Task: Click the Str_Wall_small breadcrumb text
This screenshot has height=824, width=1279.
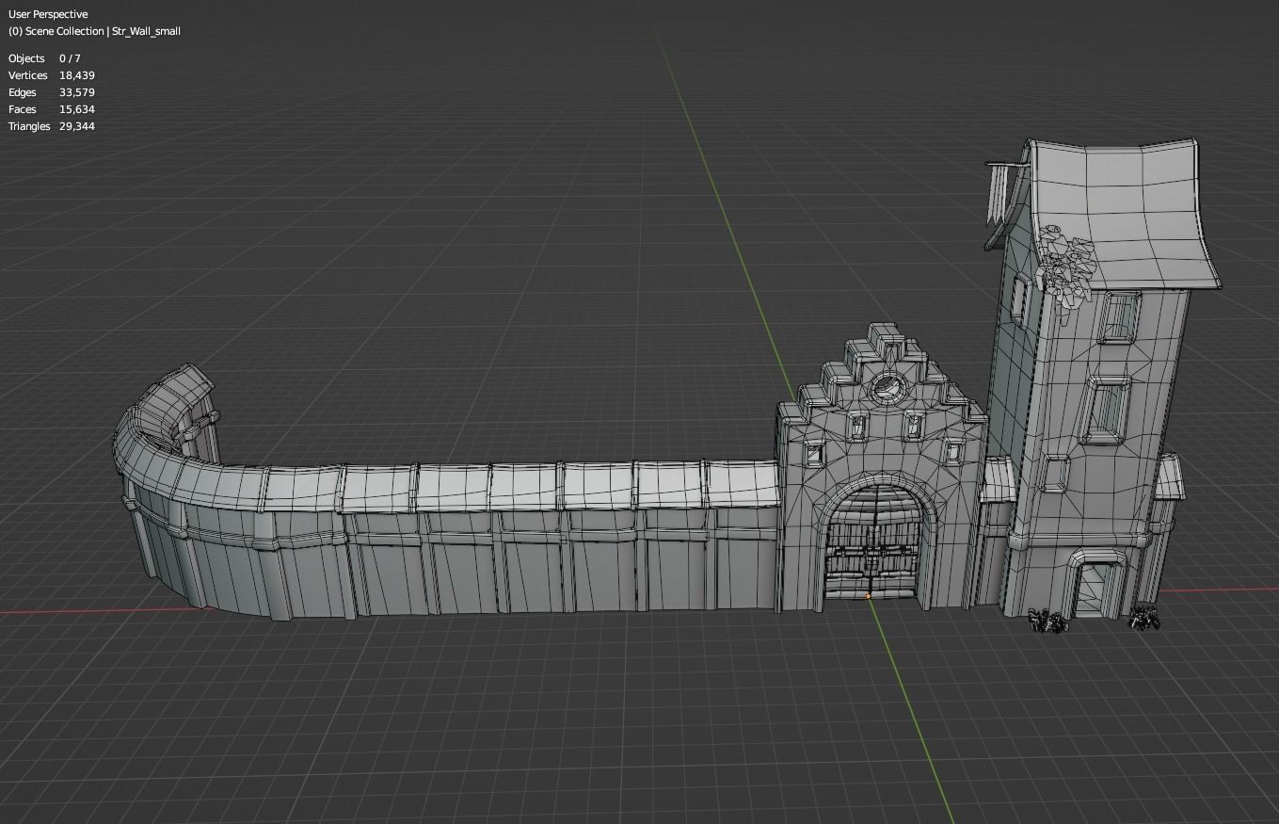Action: (x=147, y=31)
